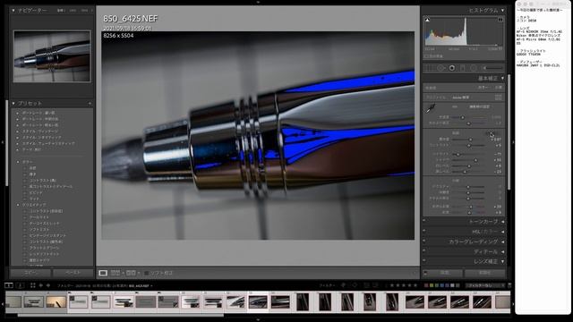Select the red eye correction tool
This screenshot has width=573, height=322.
pos(452,68)
